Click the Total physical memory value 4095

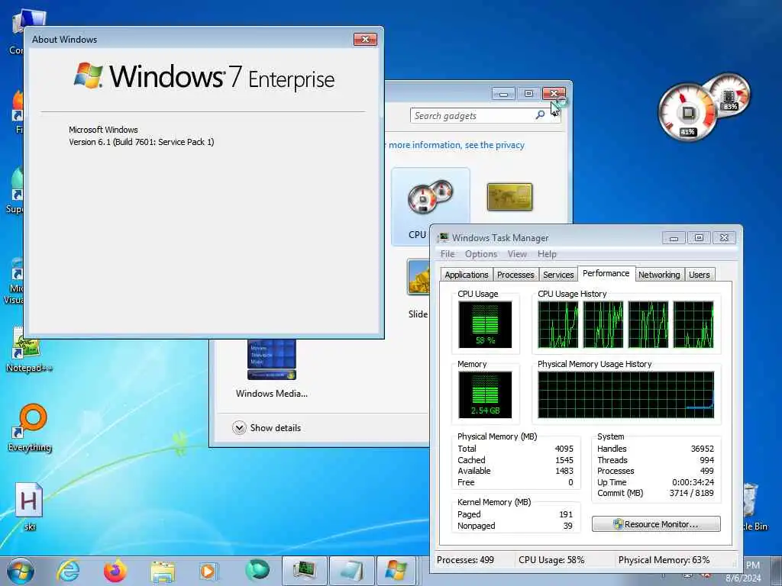click(564, 449)
